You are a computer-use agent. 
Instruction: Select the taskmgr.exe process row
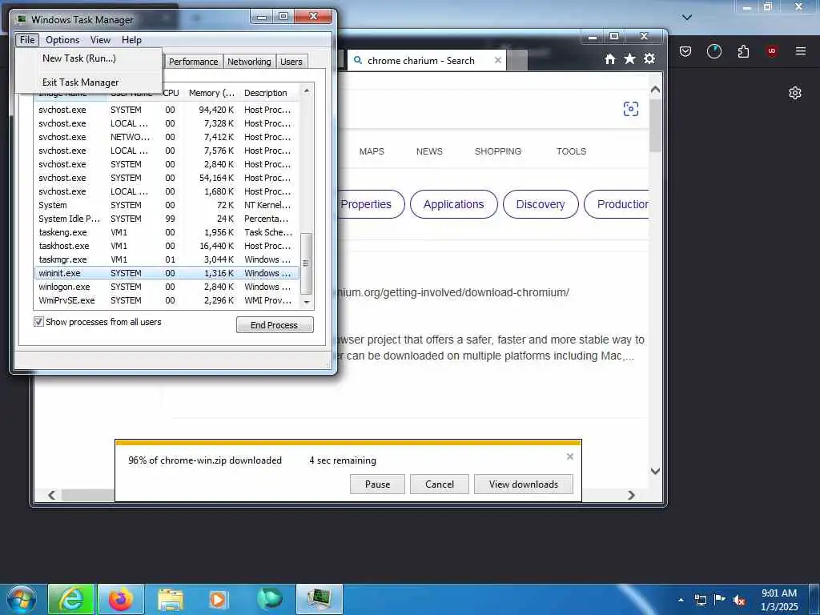[167, 259]
